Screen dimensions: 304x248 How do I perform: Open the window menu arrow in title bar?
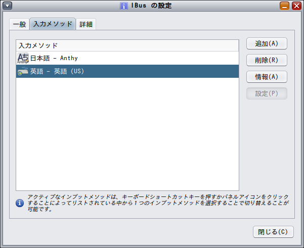click(8, 6)
